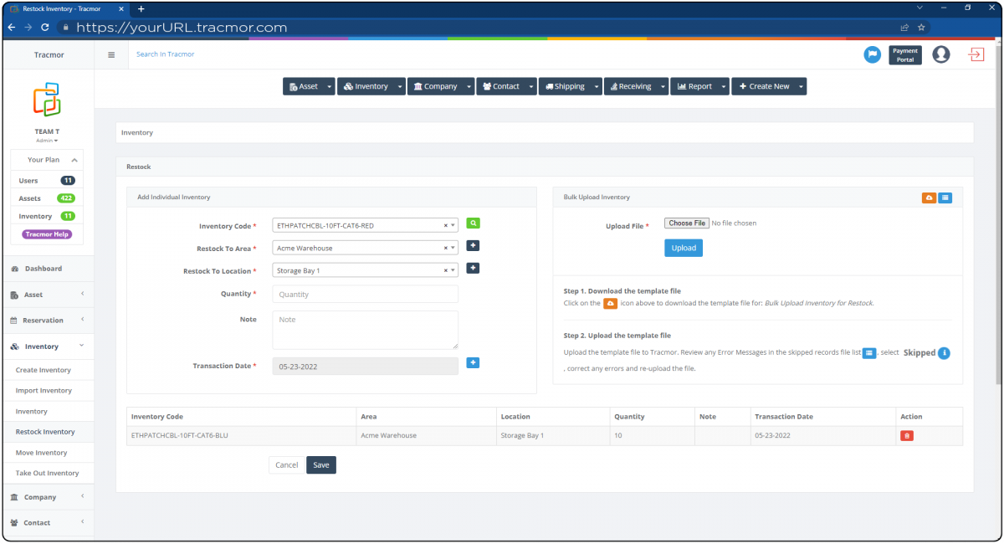Image resolution: width=1004 pixels, height=544 pixels.
Task: Click the Save button
Action: (x=320, y=464)
